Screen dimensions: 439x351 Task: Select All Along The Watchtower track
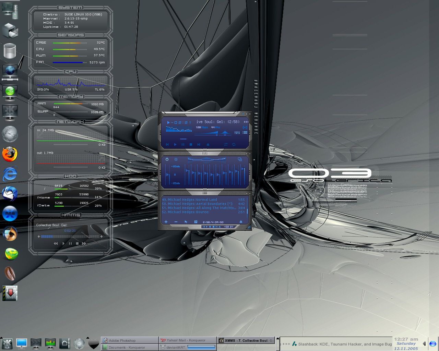click(x=203, y=208)
